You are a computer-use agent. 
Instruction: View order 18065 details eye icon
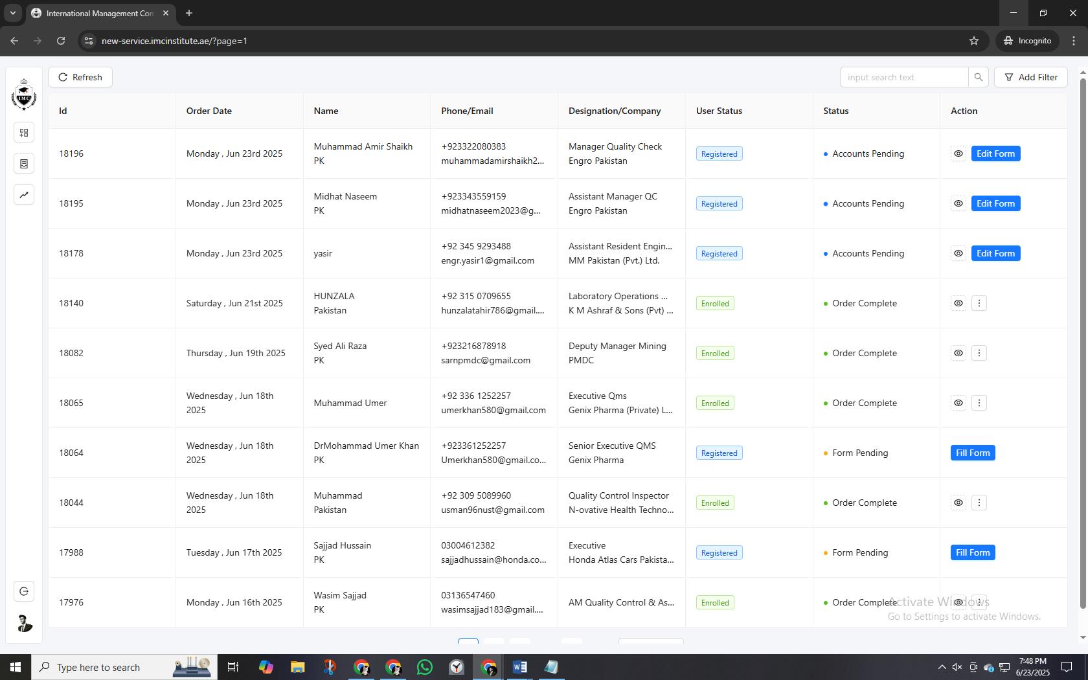tap(958, 403)
